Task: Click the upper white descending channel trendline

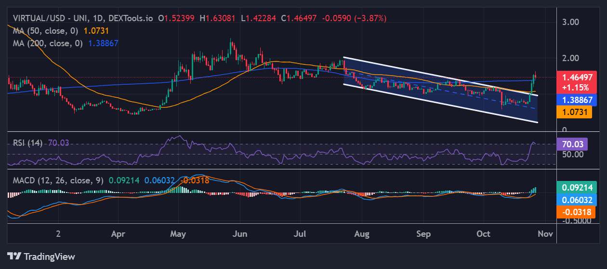Action: (434, 74)
